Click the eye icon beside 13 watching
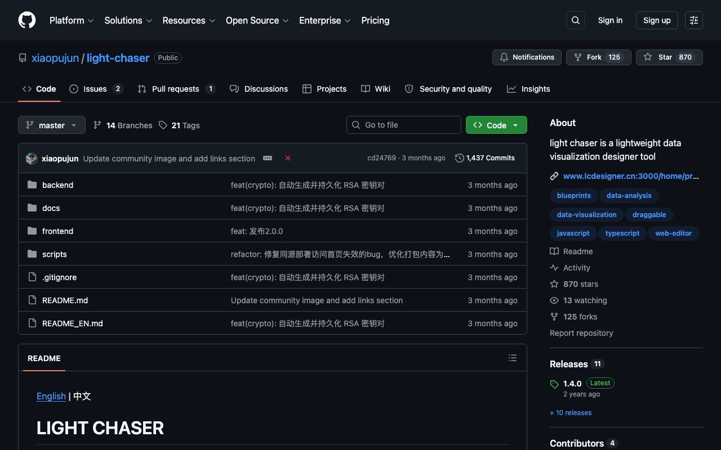This screenshot has height=450, width=721. [554, 300]
